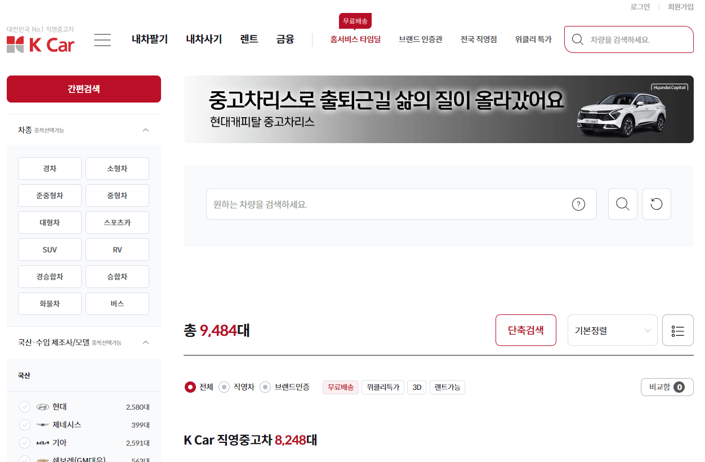Viewport: 705px width, 462px height.
Task: Select 준중형차 car type
Action: click(50, 196)
